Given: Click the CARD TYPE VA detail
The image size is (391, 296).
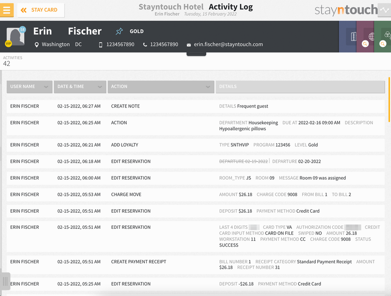Looking at the screenshot, I should pyautogui.click(x=277, y=228).
